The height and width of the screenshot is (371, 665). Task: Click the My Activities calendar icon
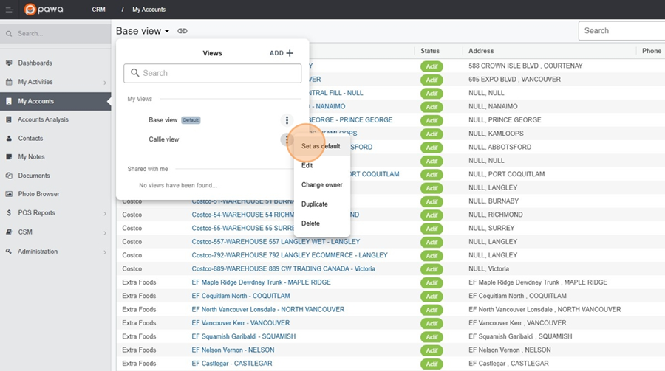coord(9,82)
